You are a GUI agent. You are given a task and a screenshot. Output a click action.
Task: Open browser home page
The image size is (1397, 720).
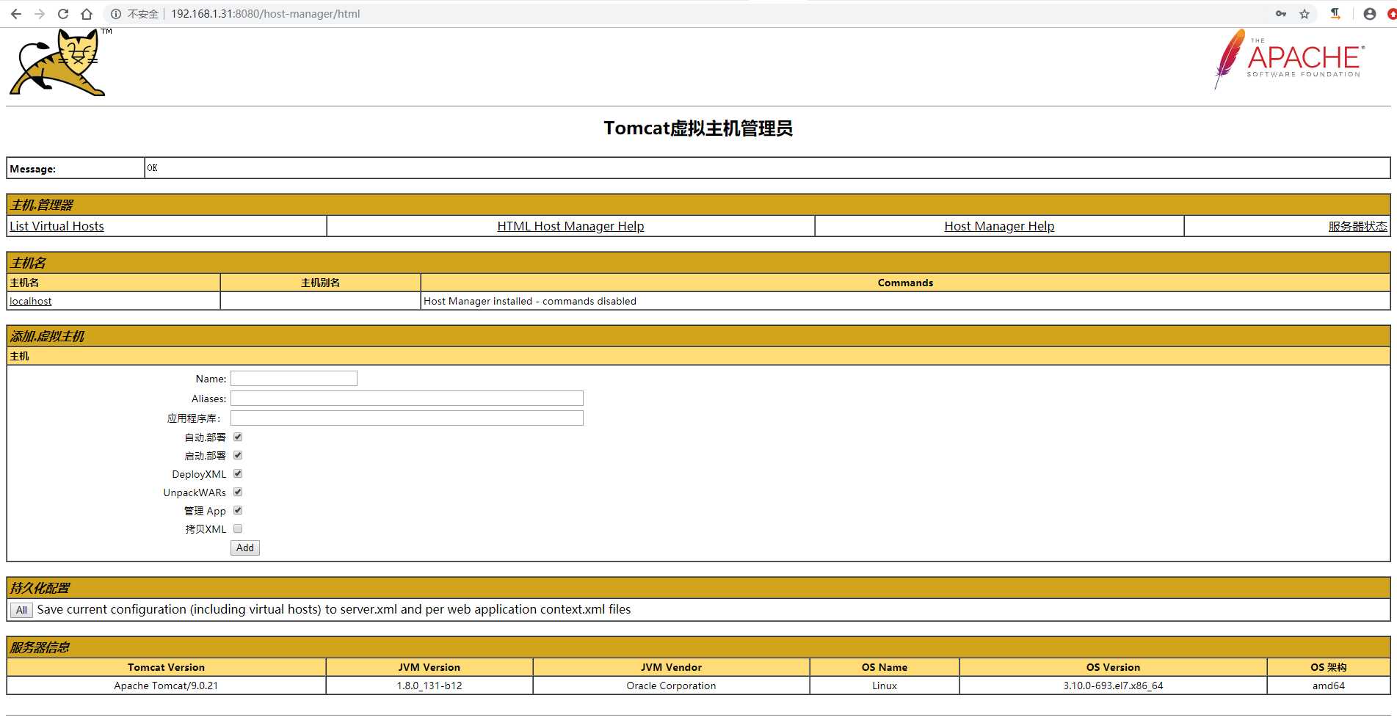87,14
